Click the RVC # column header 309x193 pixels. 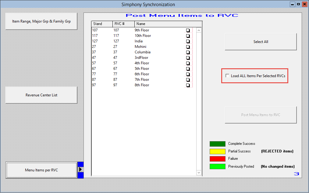[123, 24]
